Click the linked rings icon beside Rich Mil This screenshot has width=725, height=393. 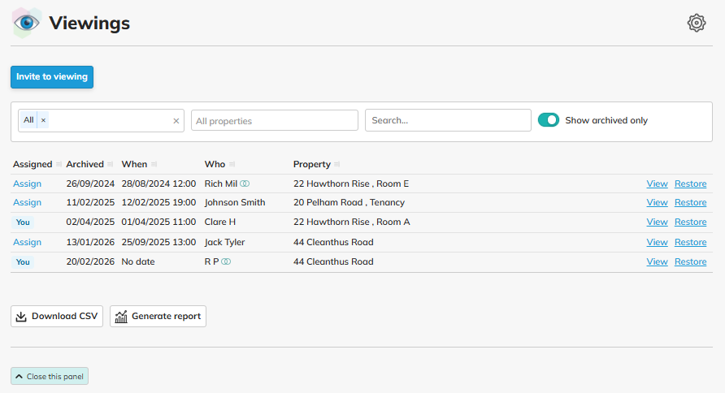pyautogui.click(x=245, y=184)
